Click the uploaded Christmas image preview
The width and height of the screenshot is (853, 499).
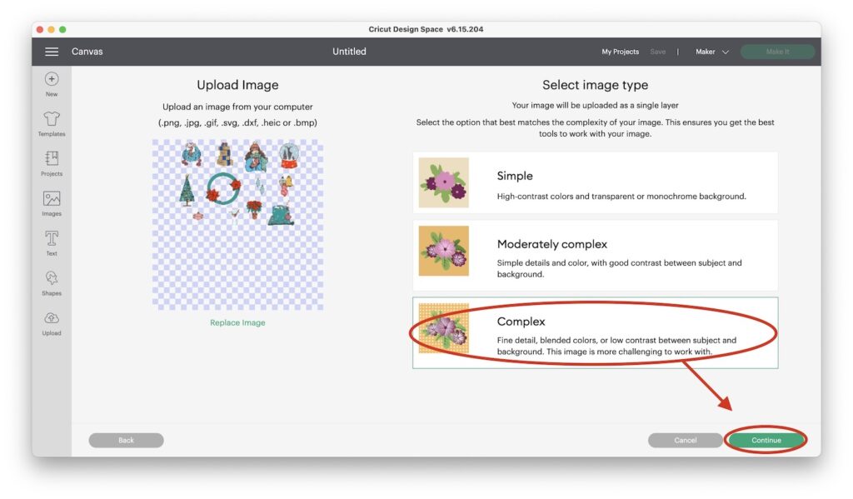[237, 225]
